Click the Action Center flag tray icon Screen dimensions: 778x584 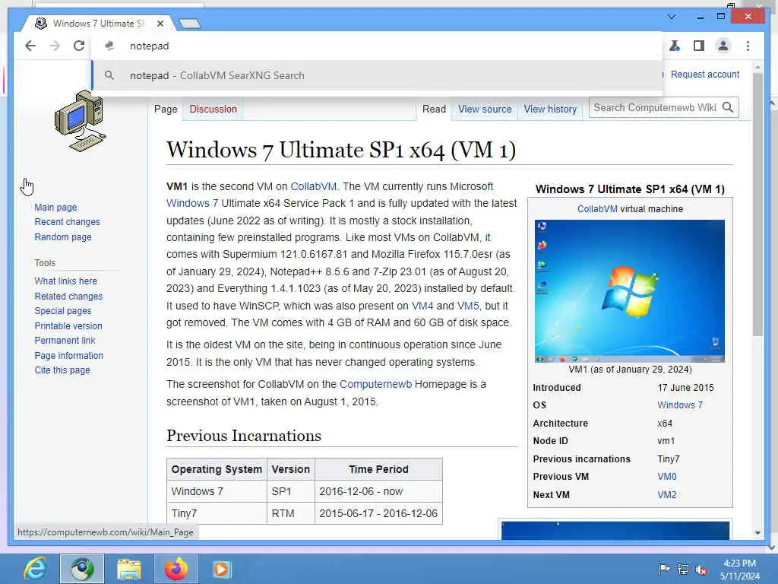pos(664,569)
